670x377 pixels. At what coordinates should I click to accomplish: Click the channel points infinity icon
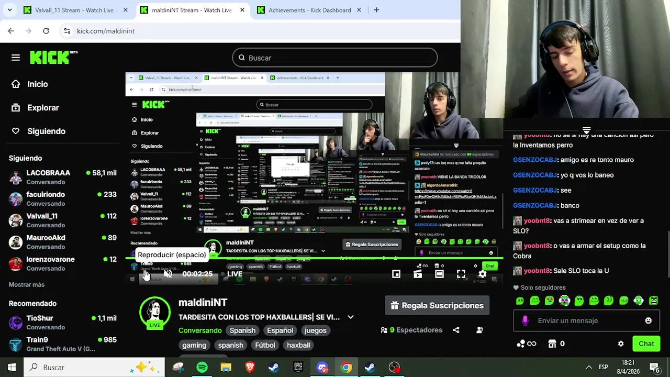click(x=526, y=343)
